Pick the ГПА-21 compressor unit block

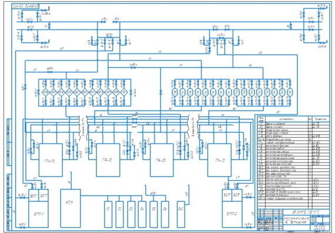click(219, 160)
